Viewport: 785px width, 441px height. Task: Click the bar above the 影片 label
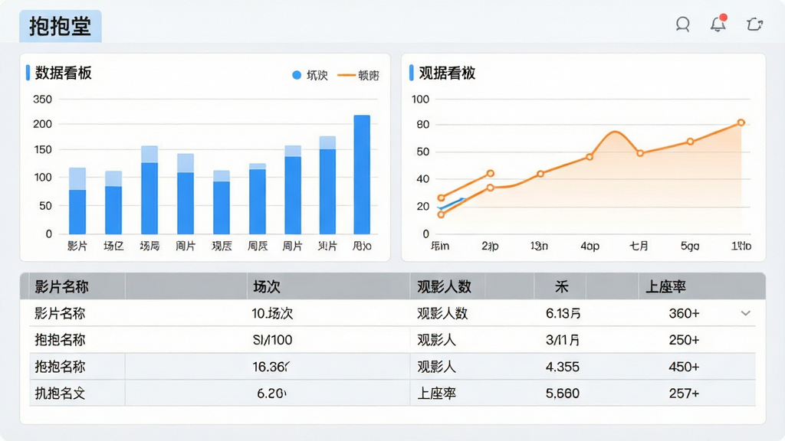(x=77, y=201)
